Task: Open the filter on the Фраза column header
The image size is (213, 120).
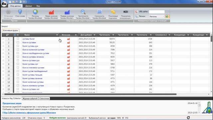Action: (57, 35)
